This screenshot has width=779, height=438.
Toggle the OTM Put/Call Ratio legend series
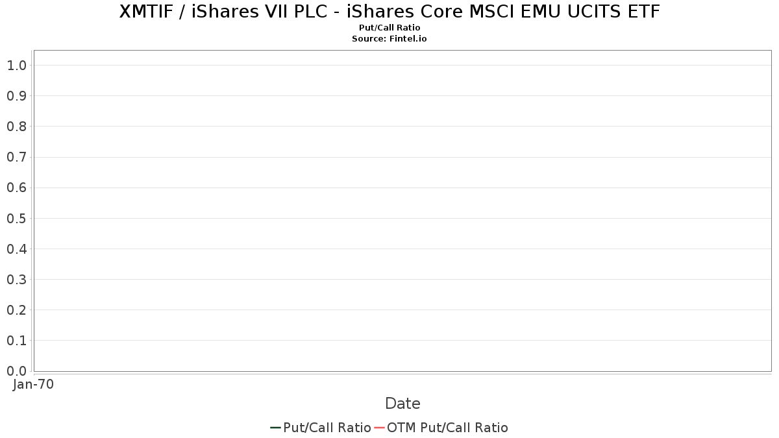[447, 428]
